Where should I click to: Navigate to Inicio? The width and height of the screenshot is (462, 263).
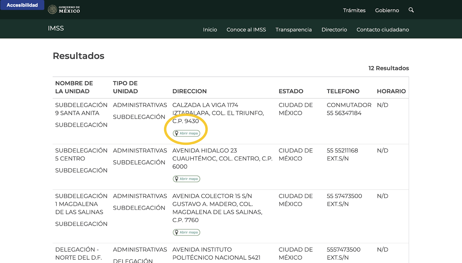[x=210, y=30]
